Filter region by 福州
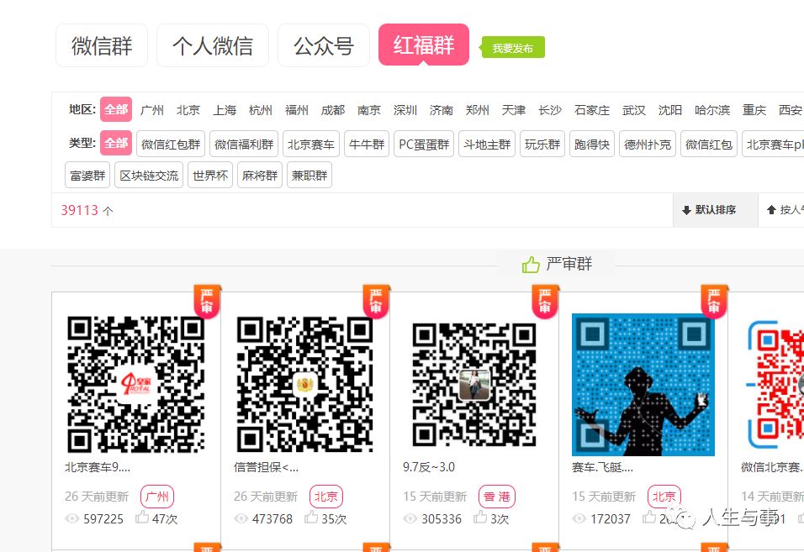The width and height of the screenshot is (804, 552). pos(297,110)
